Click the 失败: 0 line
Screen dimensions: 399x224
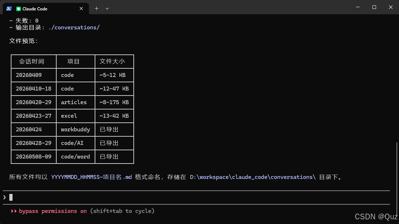pyautogui.click(x=24, y=20)
